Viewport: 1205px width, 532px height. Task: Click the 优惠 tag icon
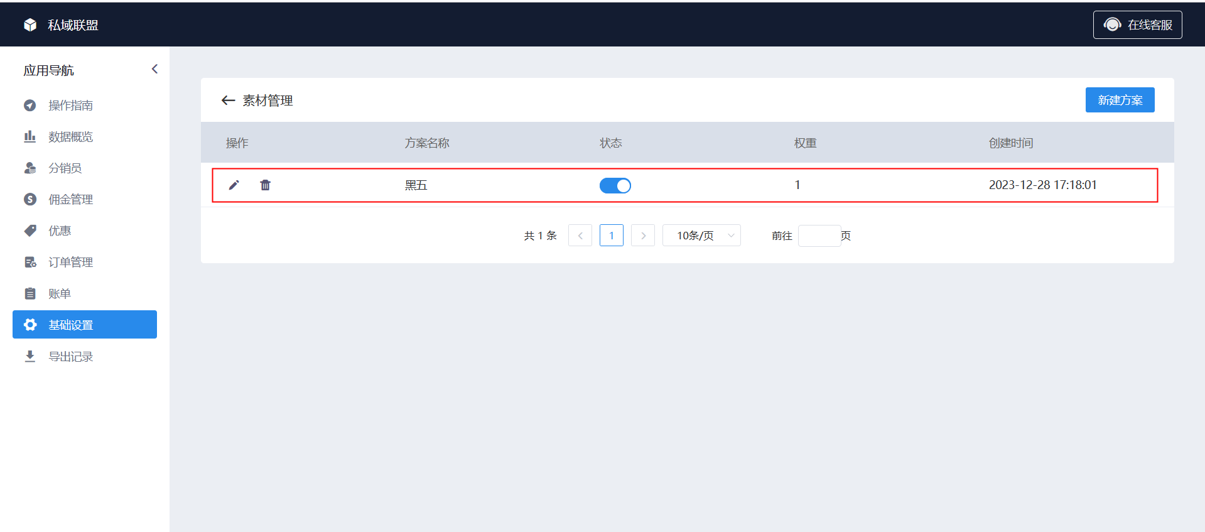[30, 231]
